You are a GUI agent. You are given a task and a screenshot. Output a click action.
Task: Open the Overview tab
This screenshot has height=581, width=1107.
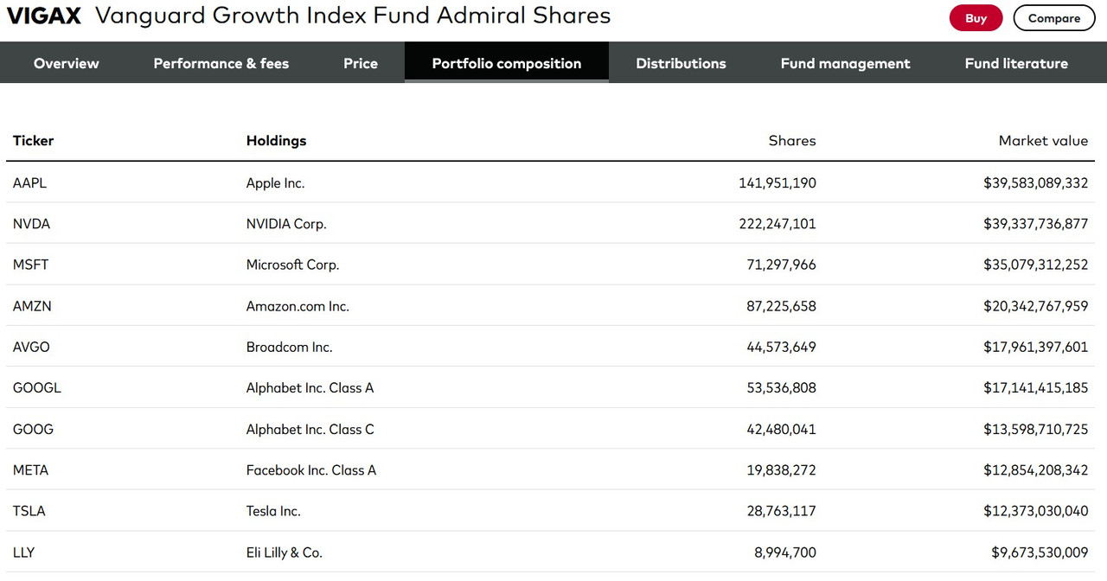tap(67, 63)
